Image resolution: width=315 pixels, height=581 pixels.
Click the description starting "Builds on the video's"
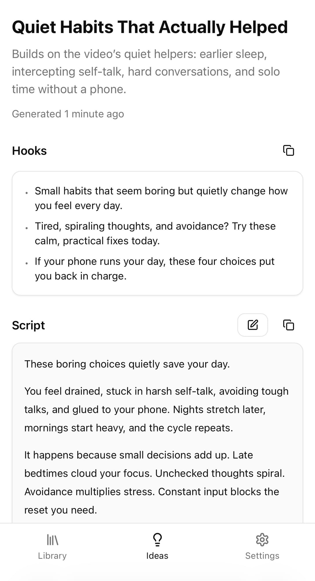coord(146,71)
